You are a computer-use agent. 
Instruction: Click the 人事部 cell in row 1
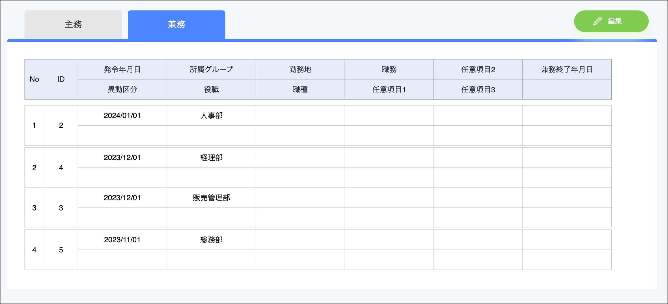click(211, 116)
